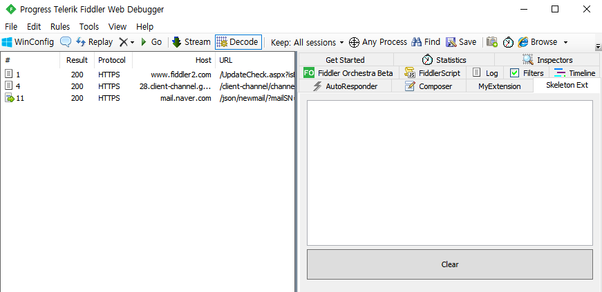
Task: Select session 4 document icon
Action: (x=8, y=86)
